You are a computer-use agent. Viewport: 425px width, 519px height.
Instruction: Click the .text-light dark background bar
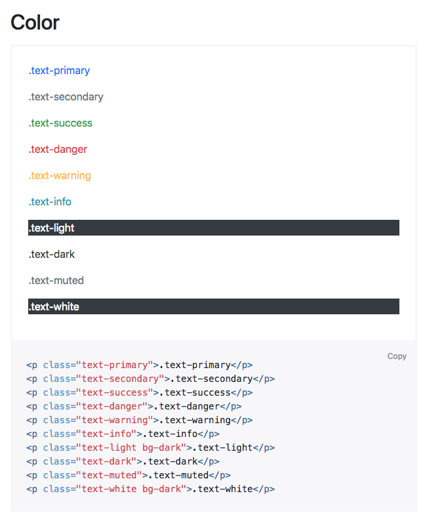[214, 228]
